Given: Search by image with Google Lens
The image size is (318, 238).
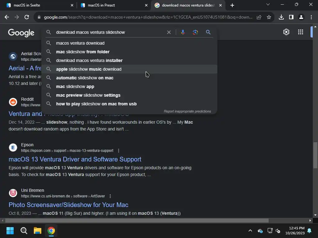Looking at the screenshot, I should [195, 32].
